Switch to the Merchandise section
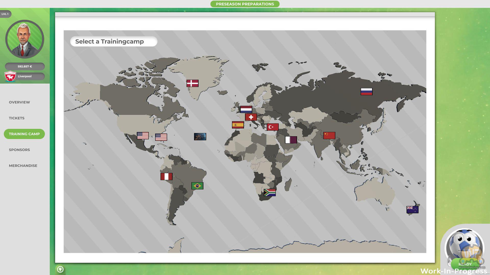Image resolution: width=490 pixels, height=275 pixels. (23, 166)
